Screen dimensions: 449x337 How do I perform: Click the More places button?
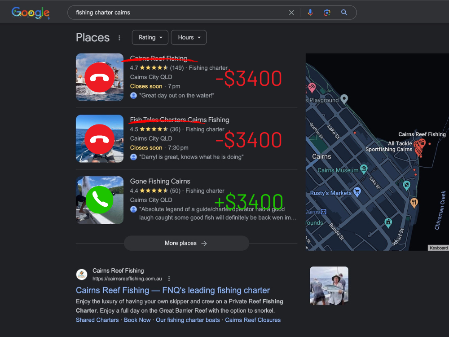[186, 243]
